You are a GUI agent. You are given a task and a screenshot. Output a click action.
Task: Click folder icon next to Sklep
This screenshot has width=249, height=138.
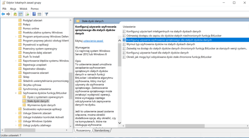(20, 77)
